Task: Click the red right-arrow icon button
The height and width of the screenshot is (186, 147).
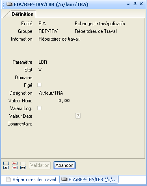Action: (15, 163)
